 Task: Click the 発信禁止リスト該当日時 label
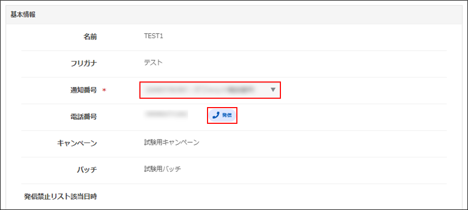click(60, 196)
